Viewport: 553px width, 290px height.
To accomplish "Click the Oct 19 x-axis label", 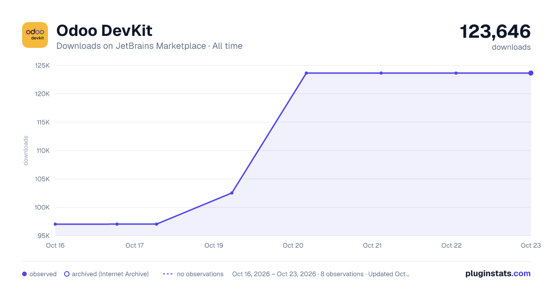I will click(214, 245).
